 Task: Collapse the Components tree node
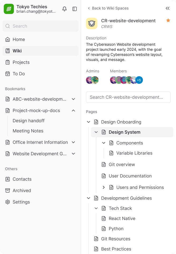click(104, 143)
